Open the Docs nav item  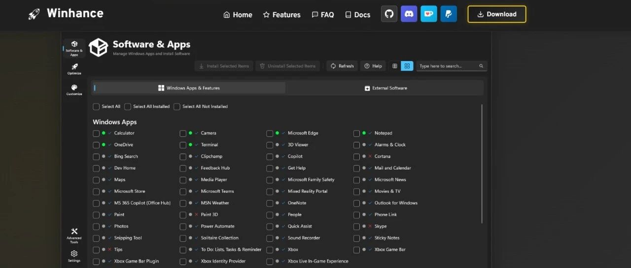[357, 15]
